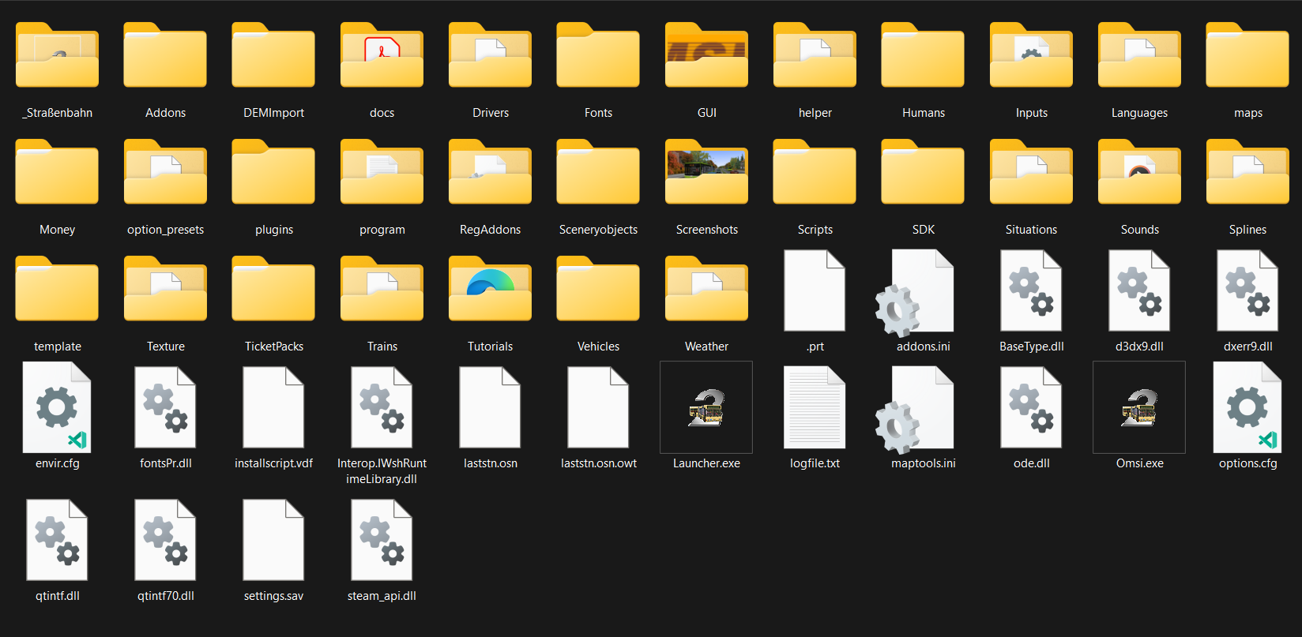Click the installscript.vdf file
This screenshot has height=637, width=1302.
click(273, 408)
